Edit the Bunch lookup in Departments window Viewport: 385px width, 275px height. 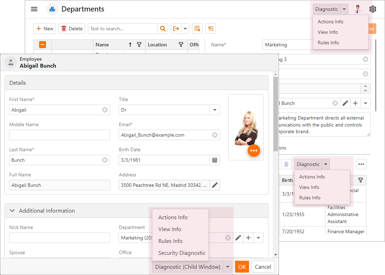click(345, 103)
